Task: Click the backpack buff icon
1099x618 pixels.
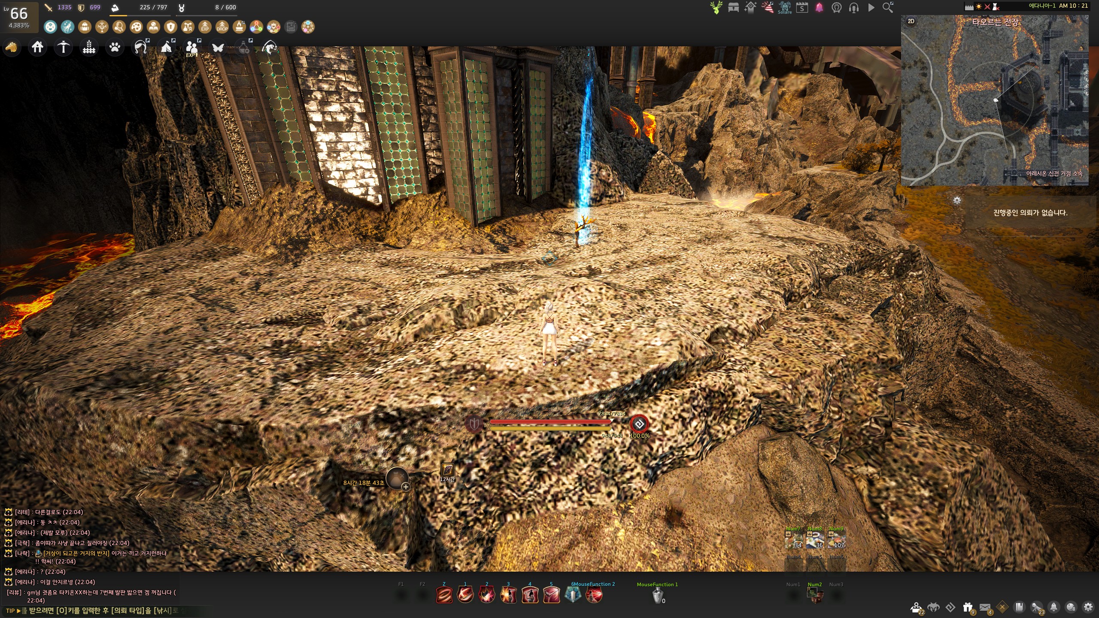Action: tap(85, 27)
